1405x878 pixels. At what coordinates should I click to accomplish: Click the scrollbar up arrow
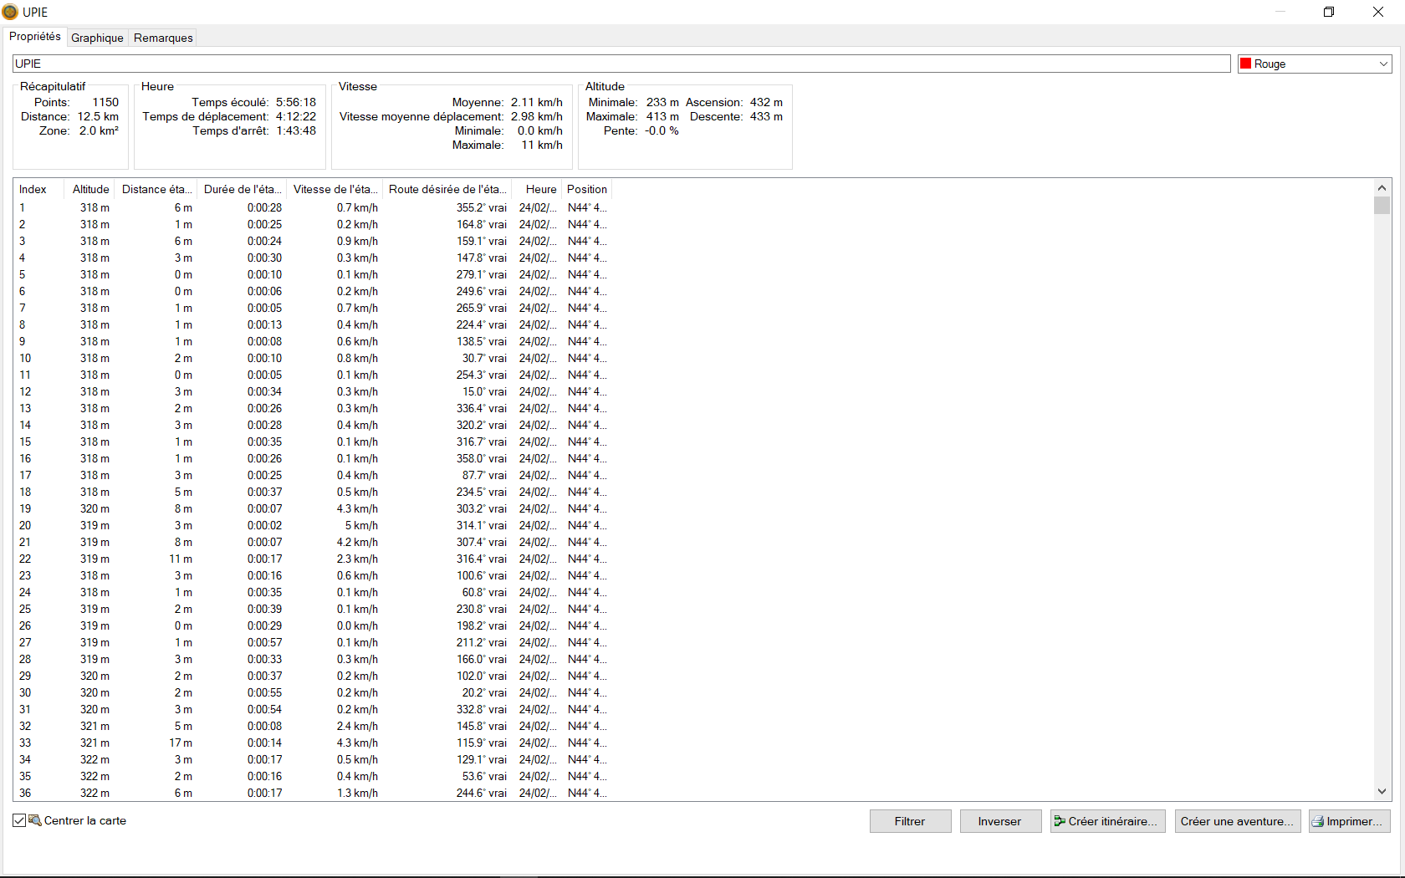pos(1382,188)
